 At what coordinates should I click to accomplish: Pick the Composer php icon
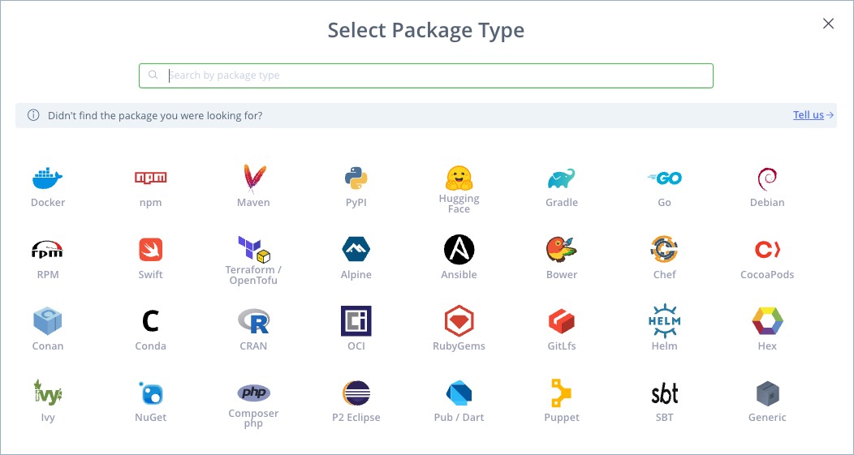pyautogui.click(x=254, y=393)
